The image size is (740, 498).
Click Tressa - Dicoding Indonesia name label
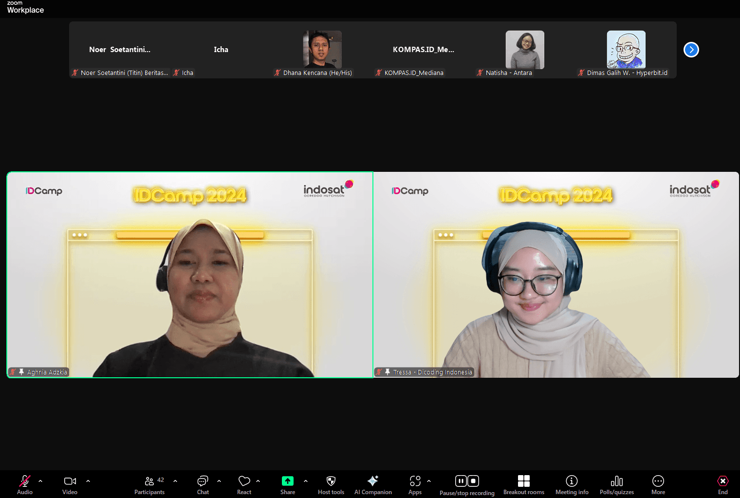tap(432, 372)
